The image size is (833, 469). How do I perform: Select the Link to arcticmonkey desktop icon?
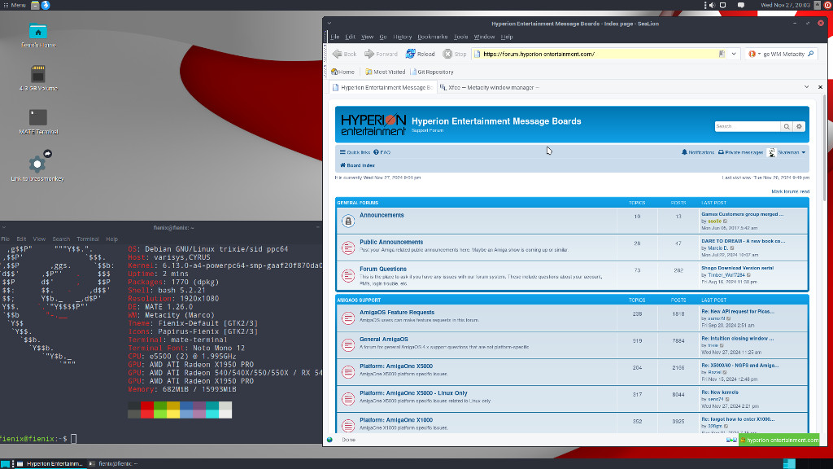click(37, 166)
